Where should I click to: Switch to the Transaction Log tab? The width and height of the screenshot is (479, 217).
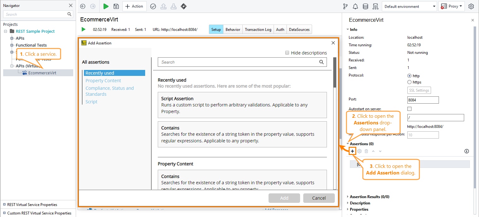coord(258,29)
